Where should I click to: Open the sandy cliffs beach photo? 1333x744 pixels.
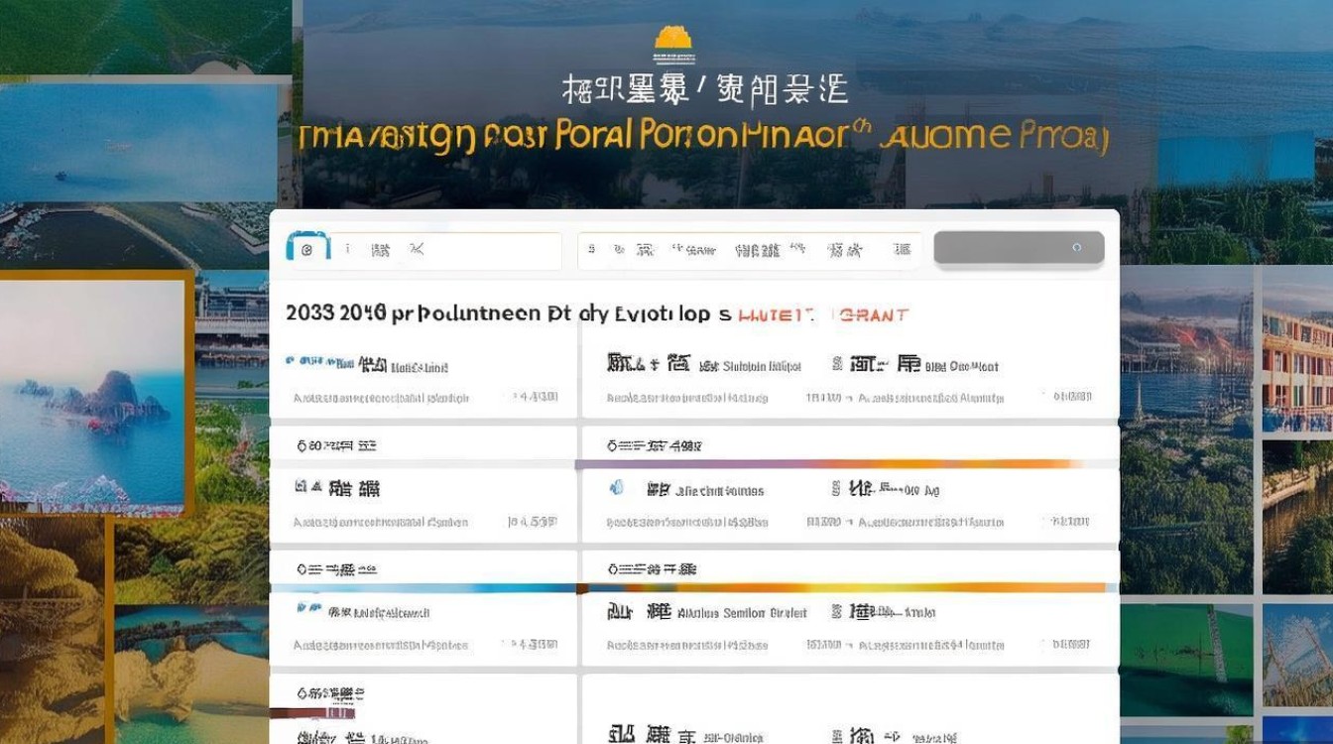coord(190,675)
